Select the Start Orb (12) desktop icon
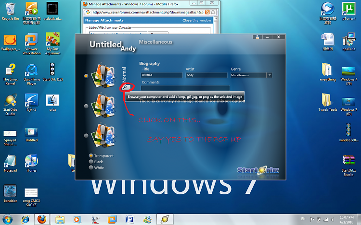This screenshot has width=361, height=225. coord(52,72)
